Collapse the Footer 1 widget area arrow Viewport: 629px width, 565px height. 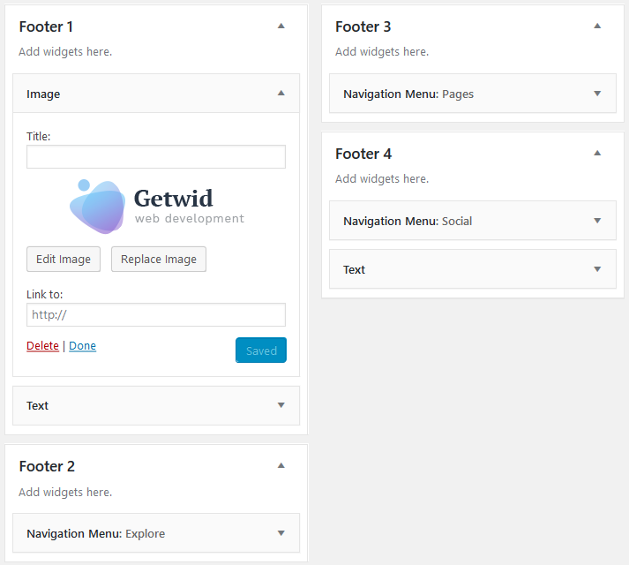[x=281, y=26]
